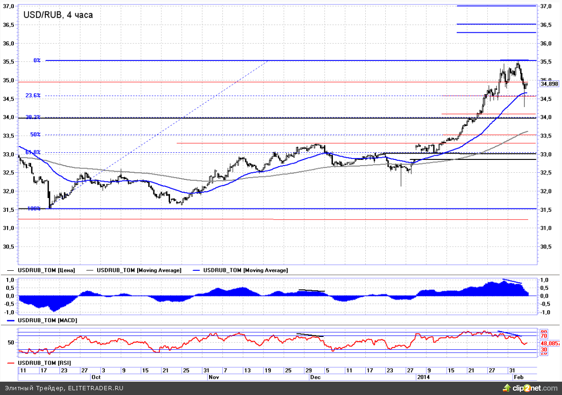Image resolution: width=562 pixels, height=395 pixels.
Task: Click the 100% Fibonacci level label
Action: [33, 208]
